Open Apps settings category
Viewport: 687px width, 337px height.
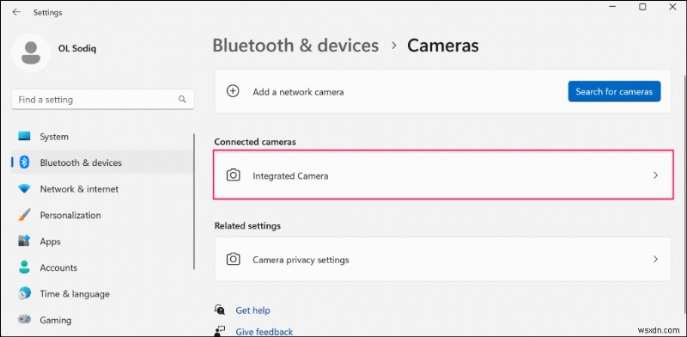[x=102, y=242]
